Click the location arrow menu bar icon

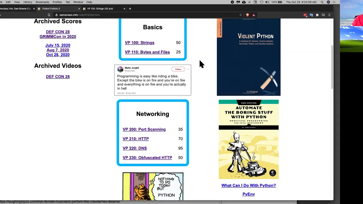click(232, 2)
